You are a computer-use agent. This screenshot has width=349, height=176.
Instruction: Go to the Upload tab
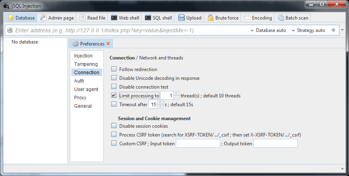pos(189,18)
